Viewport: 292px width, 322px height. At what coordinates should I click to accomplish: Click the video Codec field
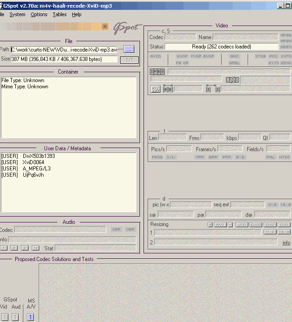click(x=180, y=37)
